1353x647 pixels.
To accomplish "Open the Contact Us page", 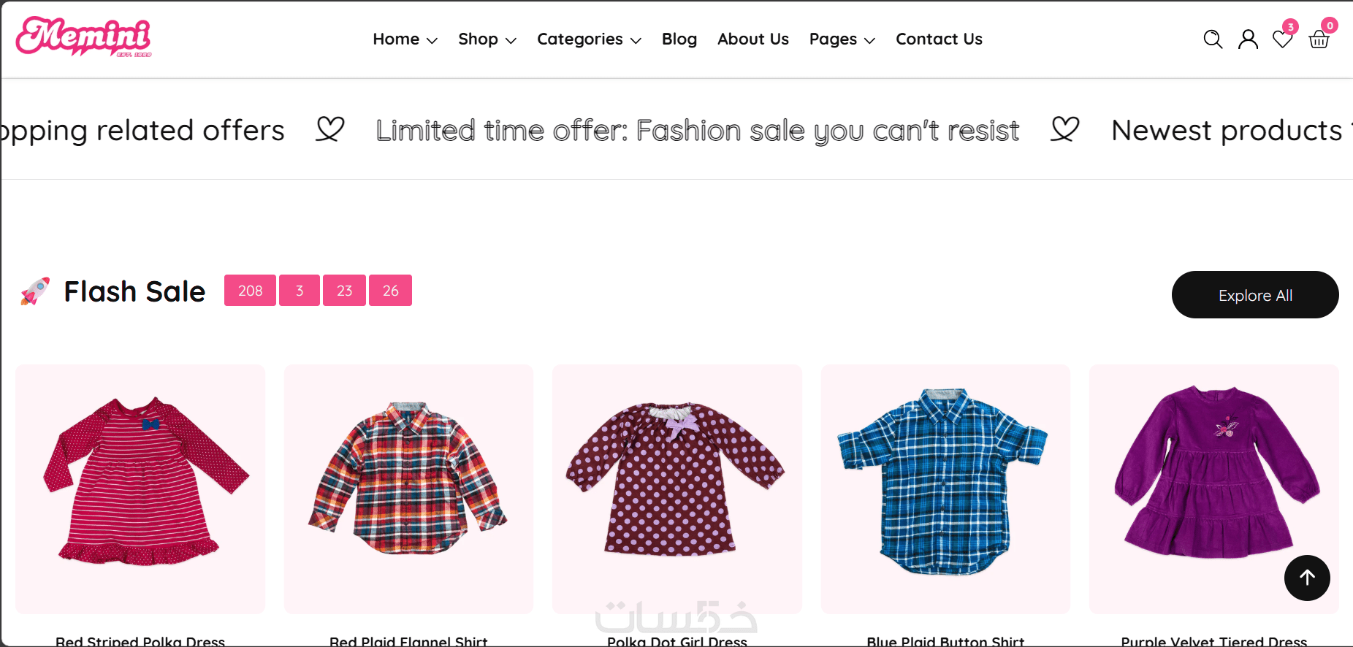I will click(x=939, y=39).
